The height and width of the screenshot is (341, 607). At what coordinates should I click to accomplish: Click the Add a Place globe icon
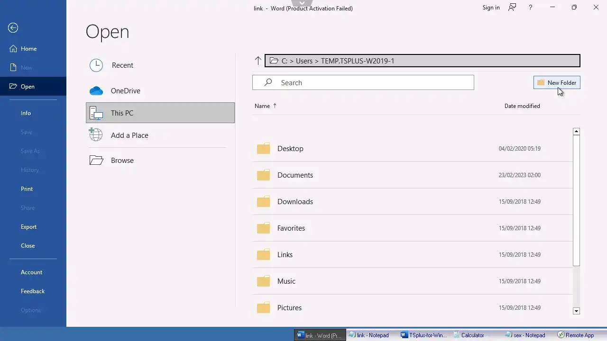coord(96,135)
